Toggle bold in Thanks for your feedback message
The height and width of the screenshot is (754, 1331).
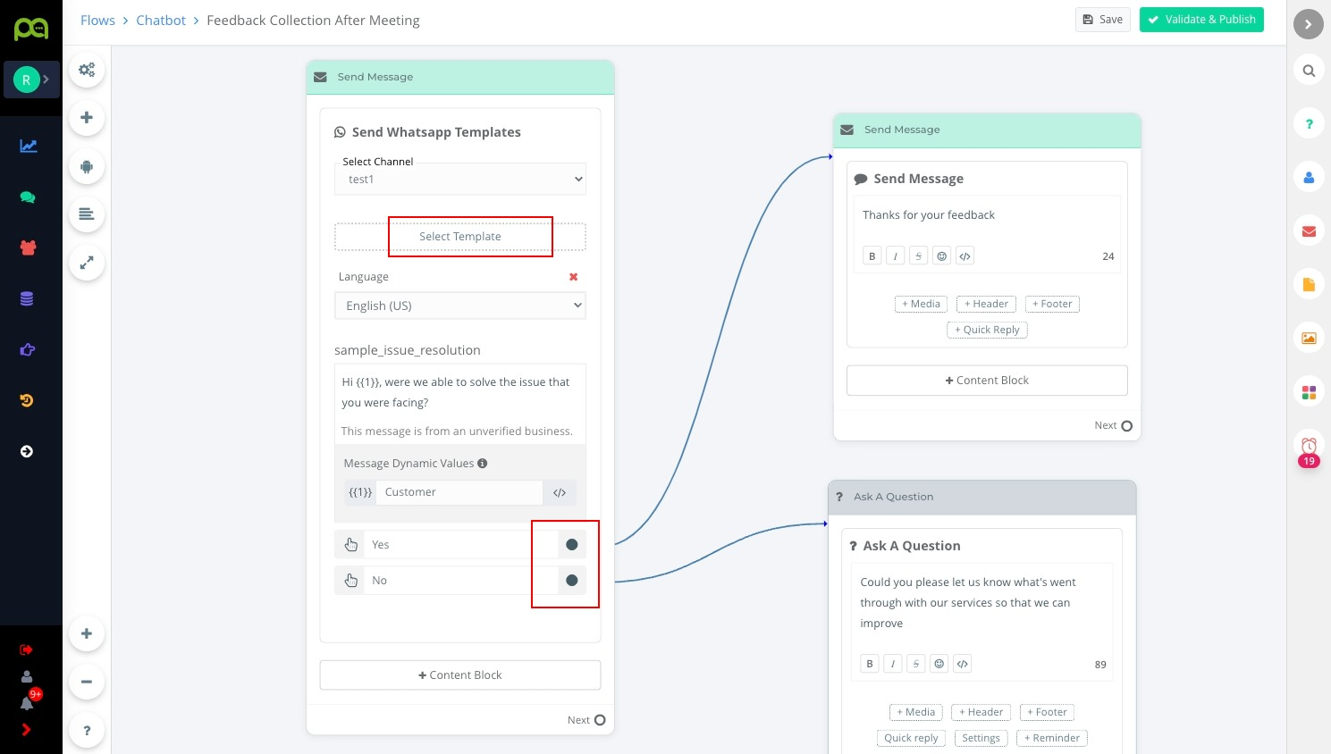(872, 256)
